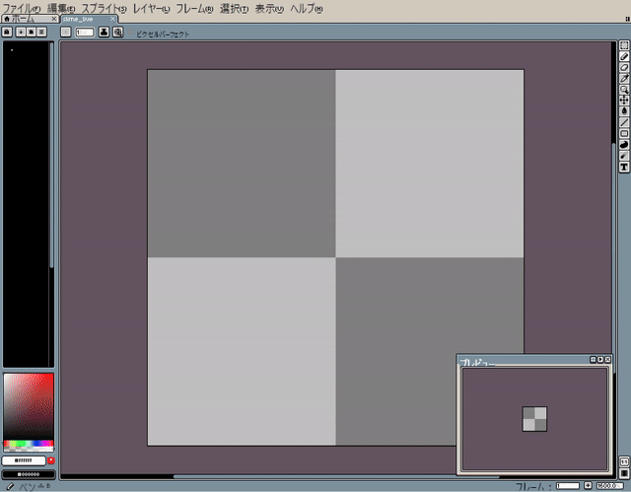Click the frame number input field
This screenshot has height=492, width=631.
click(x=568, y=486)
